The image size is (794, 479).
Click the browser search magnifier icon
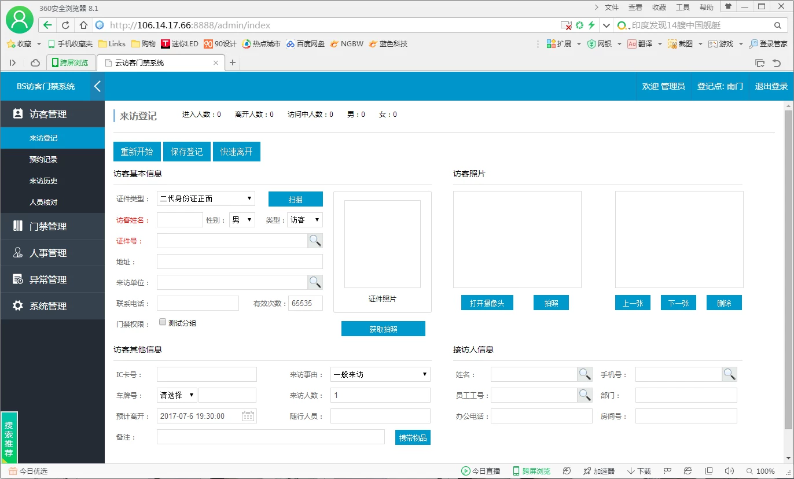[778, 25]
